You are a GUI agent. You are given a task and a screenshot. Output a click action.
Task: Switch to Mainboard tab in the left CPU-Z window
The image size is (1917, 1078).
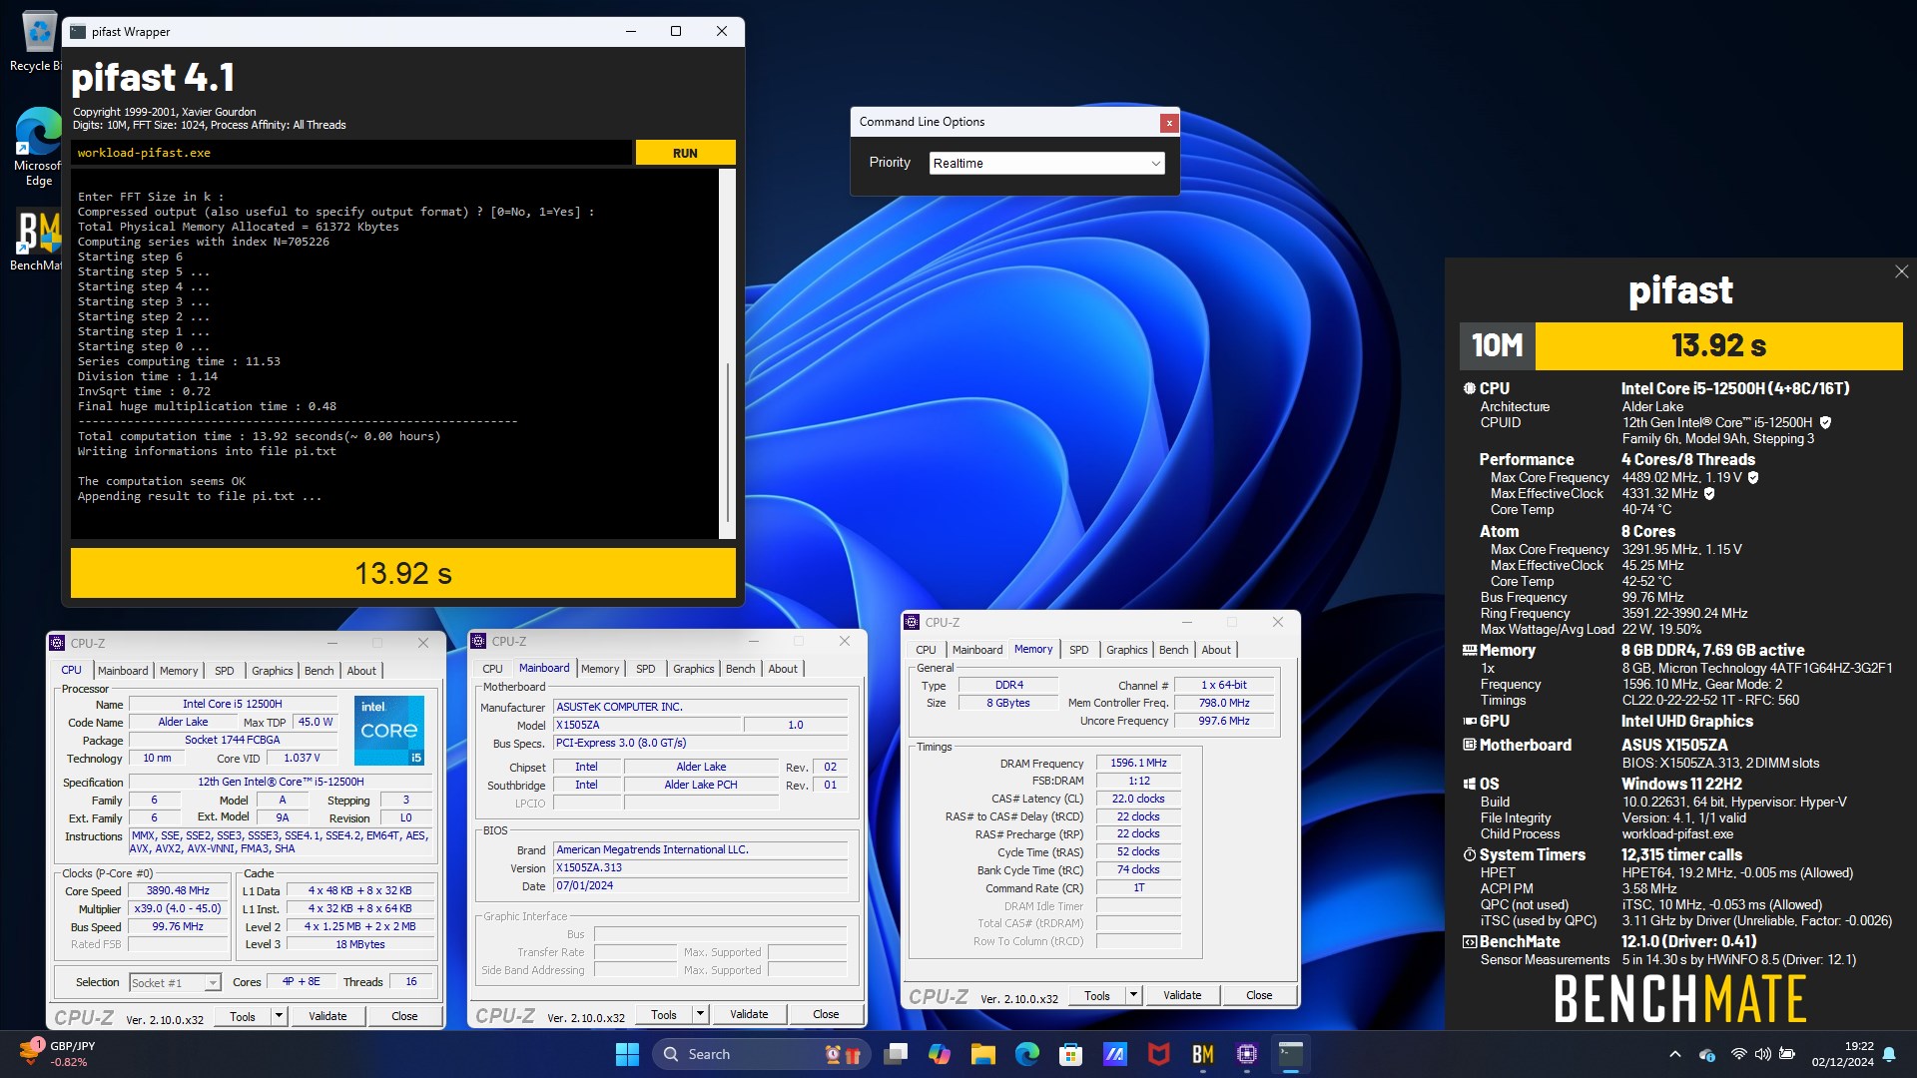[x=123, y=671]
